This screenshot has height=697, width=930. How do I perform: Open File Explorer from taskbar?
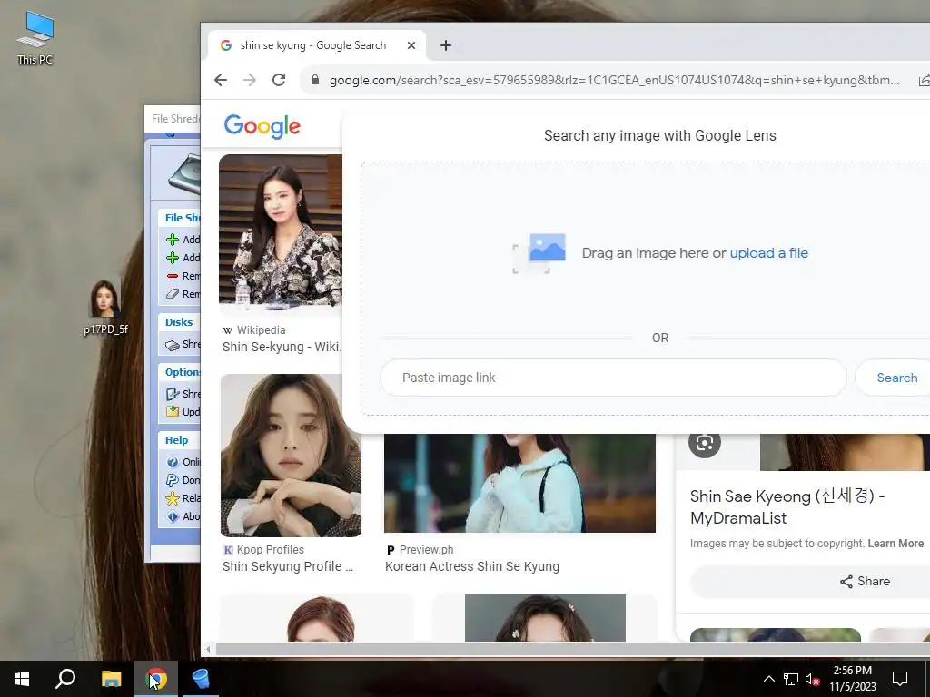point(111,679)
